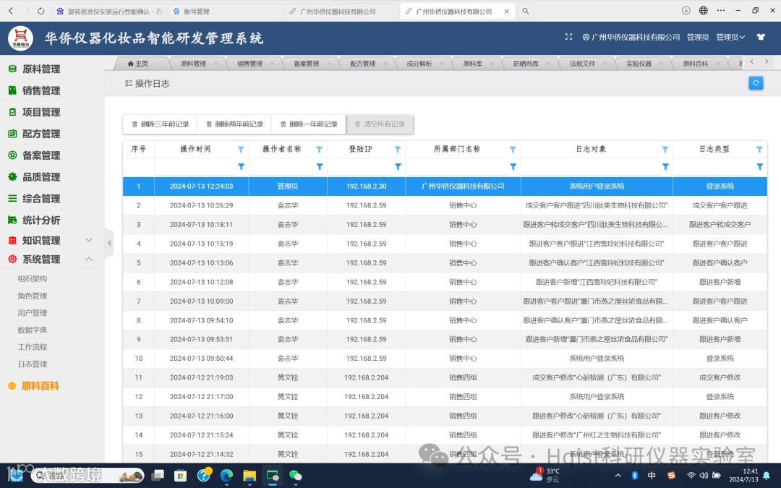Click the T-shirt theme icon in header

pos(761,37)
